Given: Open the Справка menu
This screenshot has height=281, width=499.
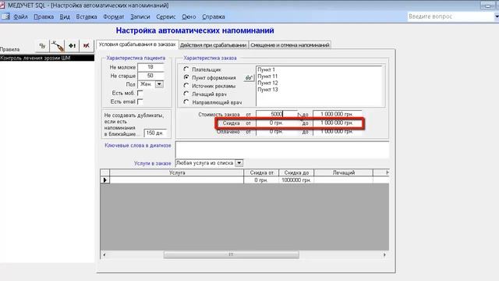Looking at the screenshot, I should 213,17.
